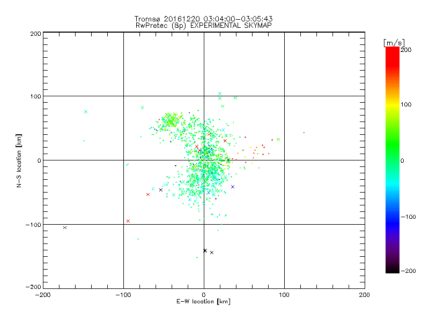Click the subtitle 'RwPretec (8p) EXPERIMENTAL SKYMAP'
The width and height of the screenshot is (429, 321).
[x=204, y=25]
